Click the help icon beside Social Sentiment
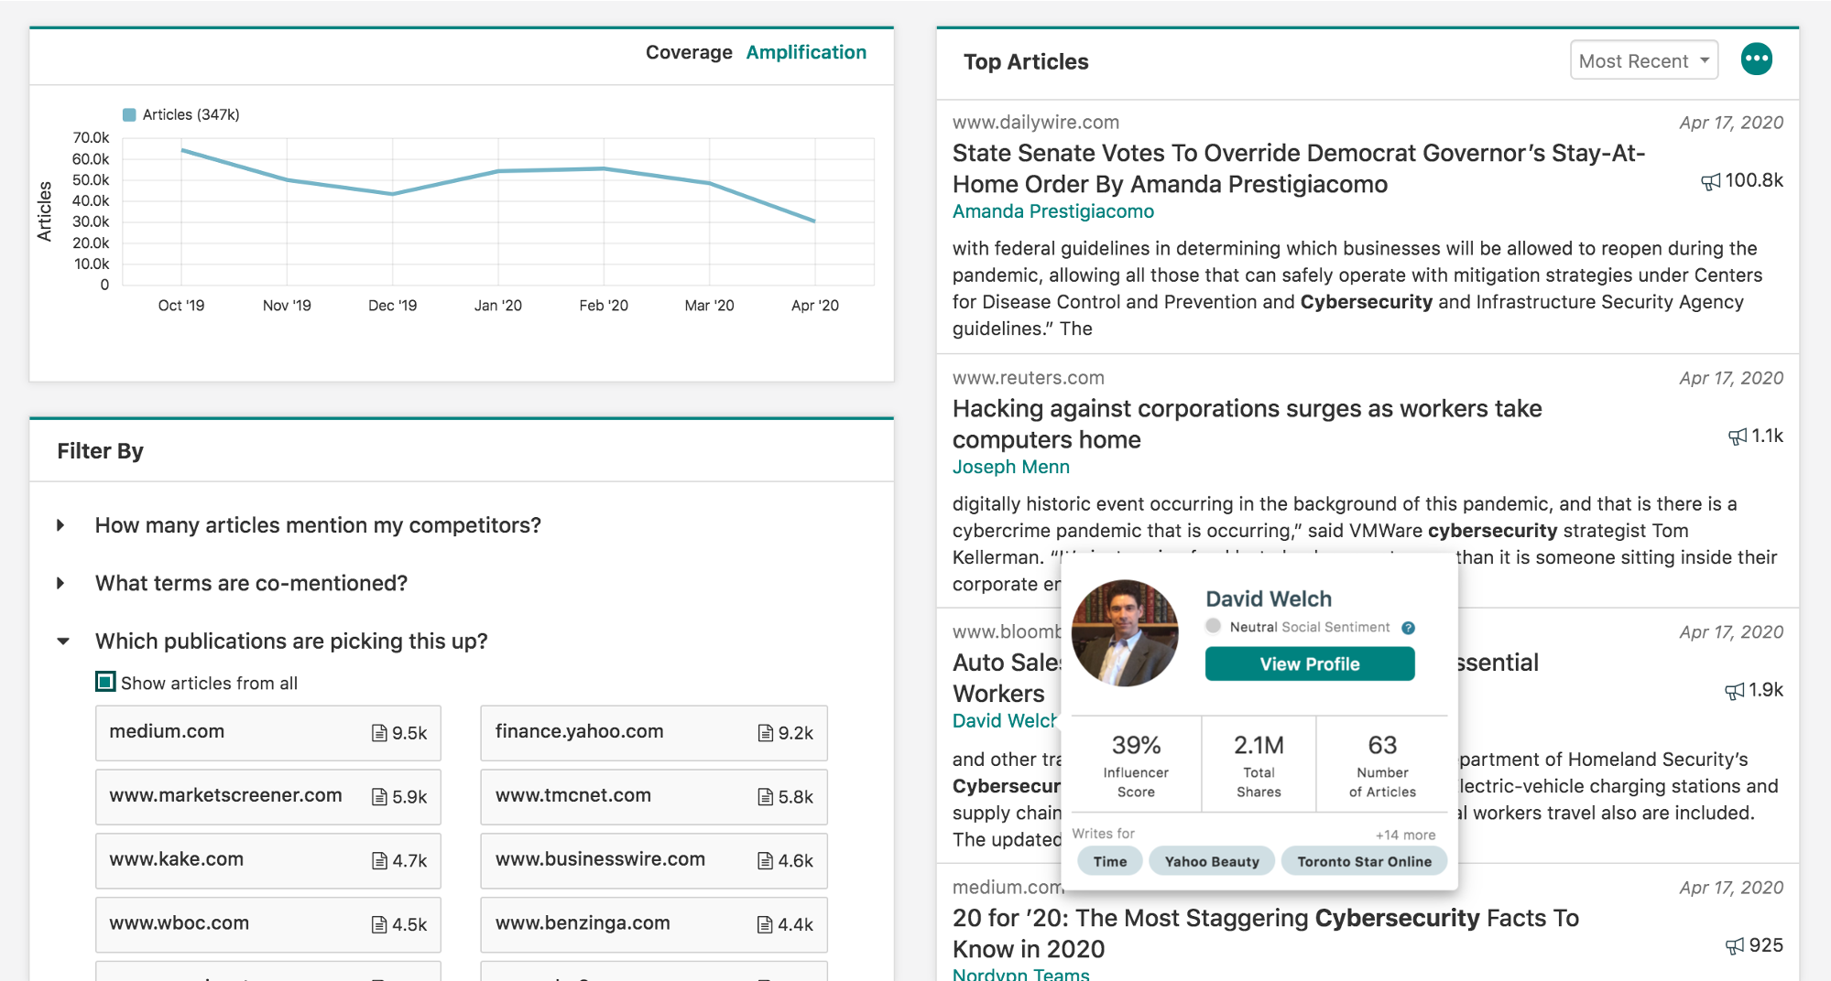 (x=1408, y=628)
